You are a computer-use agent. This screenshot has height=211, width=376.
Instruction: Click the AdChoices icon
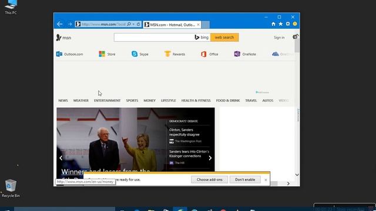point(262,92)
